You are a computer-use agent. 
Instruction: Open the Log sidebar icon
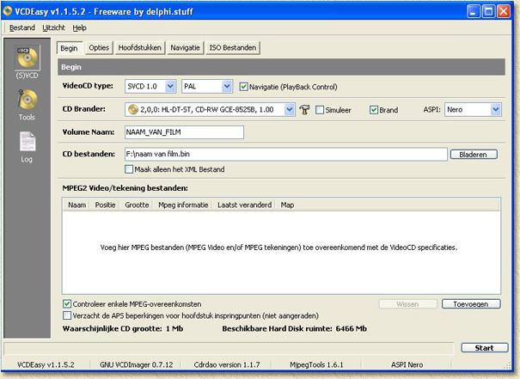(28, 144)
